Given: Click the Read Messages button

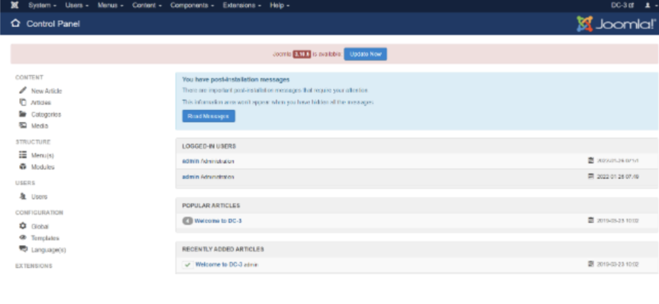Looking at the screenshot, I should click(209, 116).
